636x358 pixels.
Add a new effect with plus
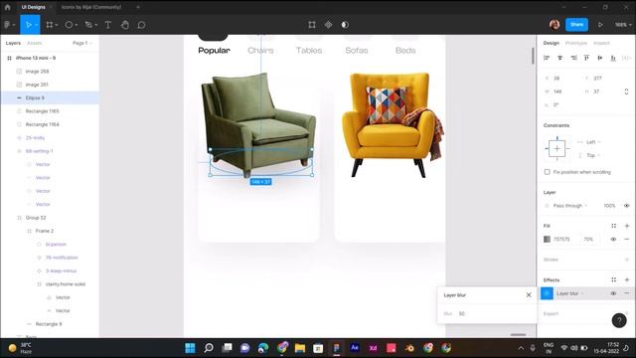point(627,279)
